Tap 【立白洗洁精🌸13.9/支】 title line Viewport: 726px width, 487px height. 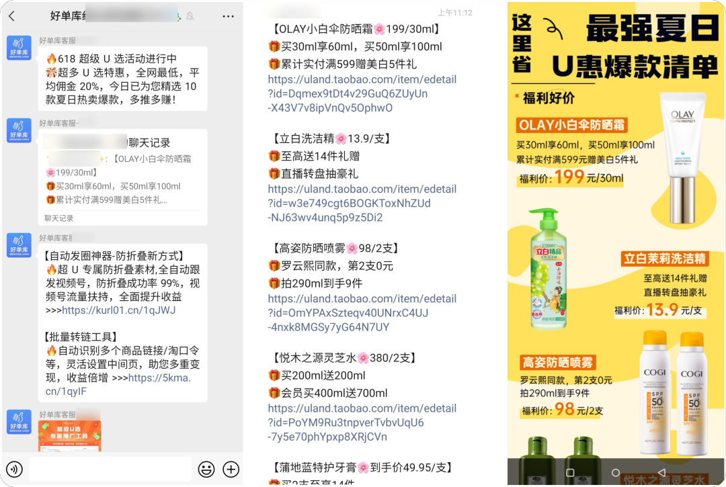[330, 139]
